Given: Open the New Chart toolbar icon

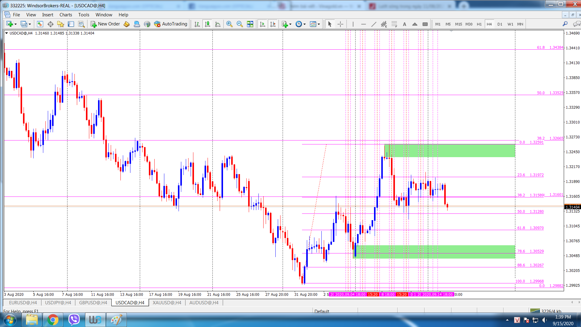Looking at the screenshot, I should 9,24.
